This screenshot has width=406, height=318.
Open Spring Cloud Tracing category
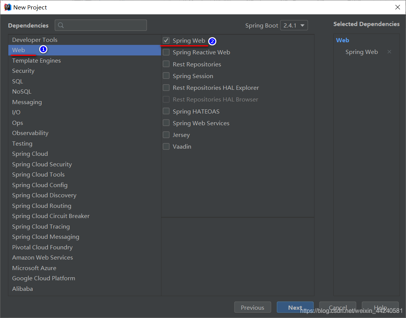point(85,227)
